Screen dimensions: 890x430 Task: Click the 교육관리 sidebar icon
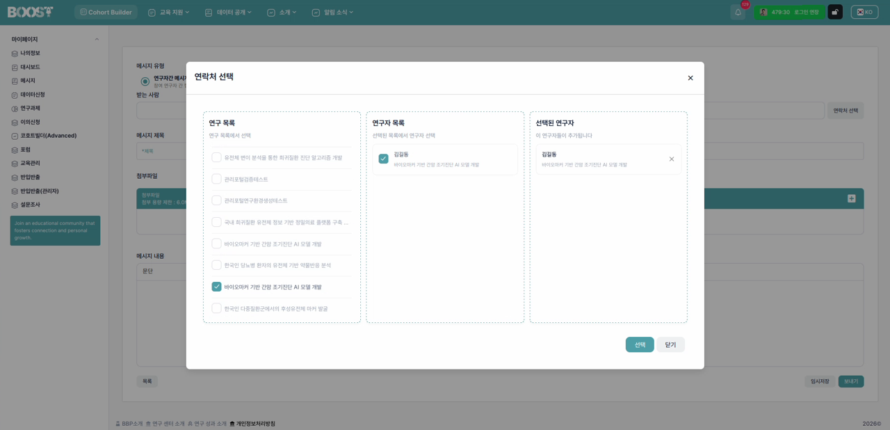[x=15, y=163]
